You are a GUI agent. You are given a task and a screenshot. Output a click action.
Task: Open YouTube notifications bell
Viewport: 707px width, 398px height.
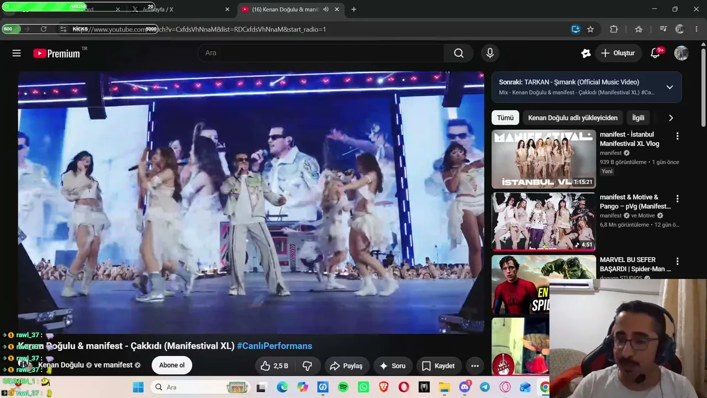655,53
